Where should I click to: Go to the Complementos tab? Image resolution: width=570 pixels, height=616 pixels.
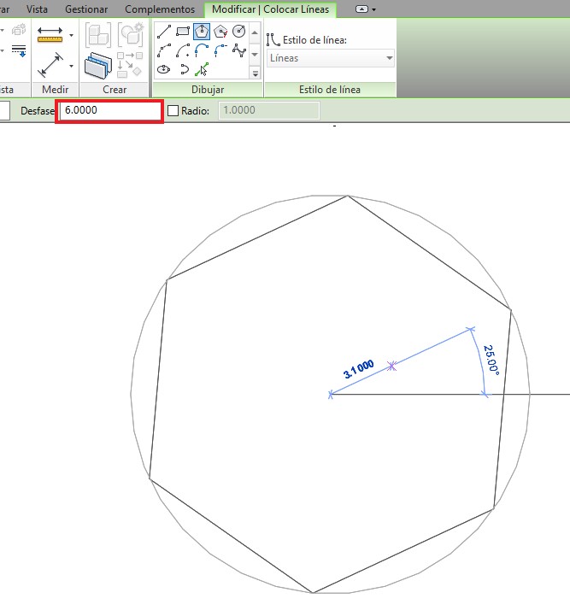(160, 9)
